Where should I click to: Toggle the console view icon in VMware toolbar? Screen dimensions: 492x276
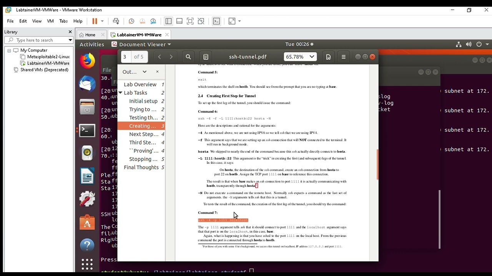tap(216, 21)
